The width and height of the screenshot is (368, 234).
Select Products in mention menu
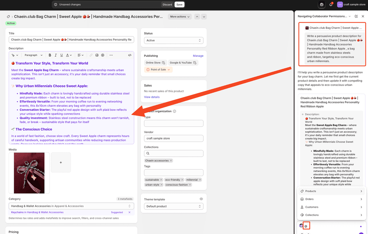(331, 191)
